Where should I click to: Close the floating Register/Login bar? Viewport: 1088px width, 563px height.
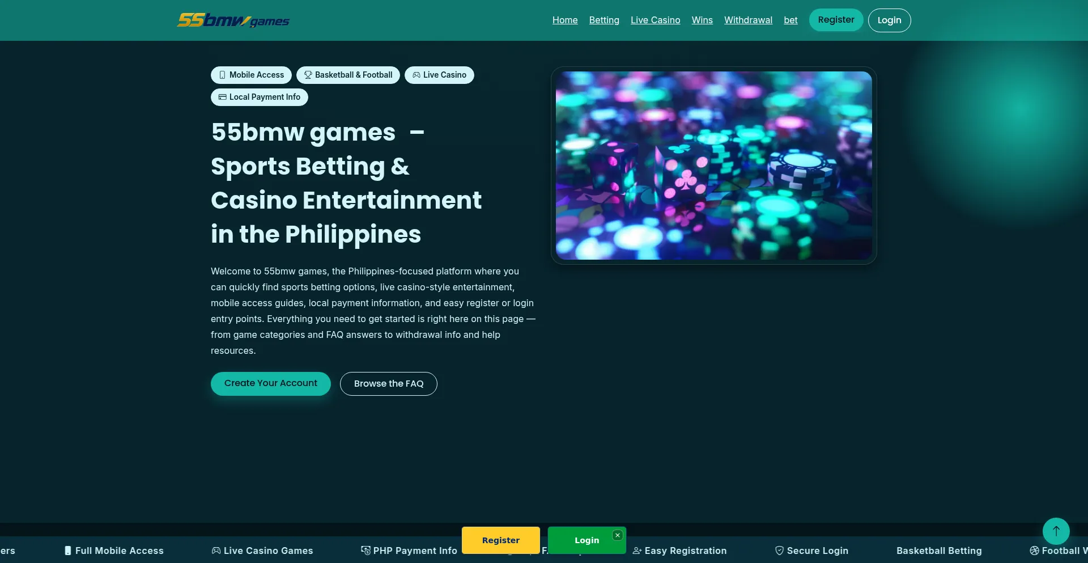[618, 535]
